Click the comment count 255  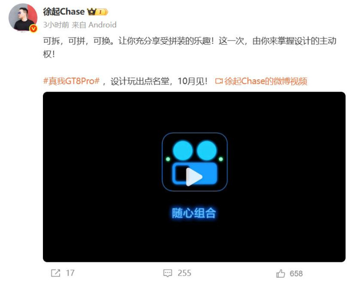pyautogui.click(x=184, y=273)
